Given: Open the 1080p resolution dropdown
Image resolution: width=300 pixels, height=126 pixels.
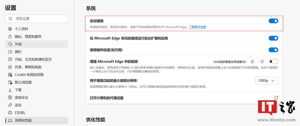Looking at the screenshot, I should coord(267,81).
